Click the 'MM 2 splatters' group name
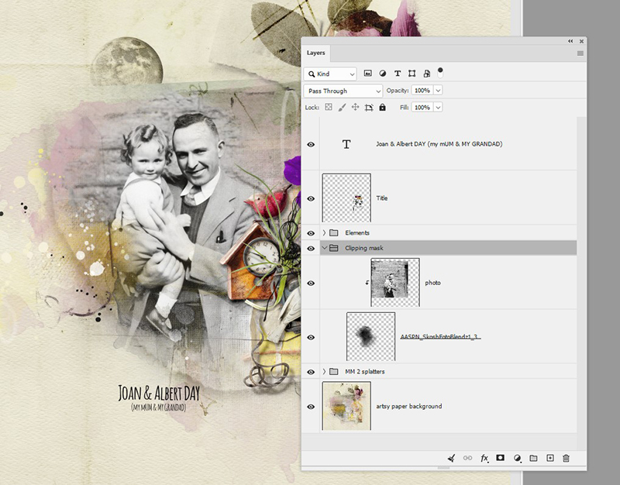The image size is (620, 485). [364, 372]
